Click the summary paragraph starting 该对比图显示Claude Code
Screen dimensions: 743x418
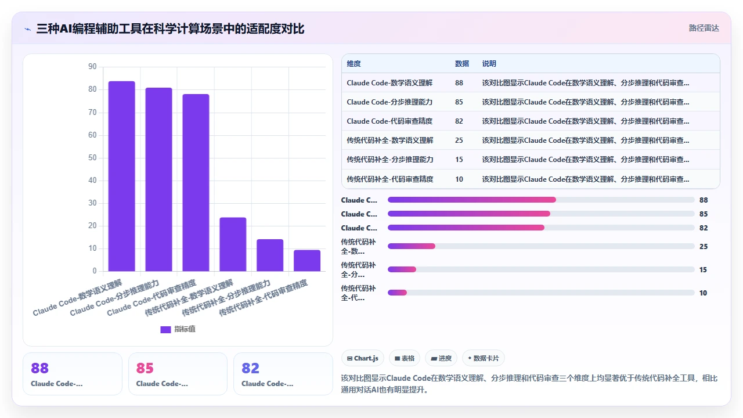coord(530,384)
